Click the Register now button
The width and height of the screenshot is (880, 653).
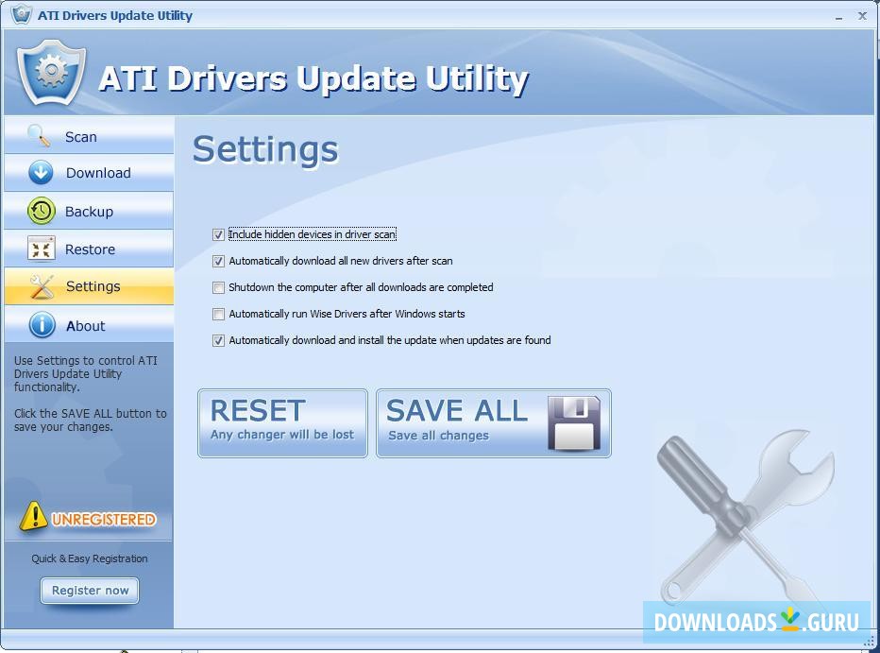(x=89, y=590)
